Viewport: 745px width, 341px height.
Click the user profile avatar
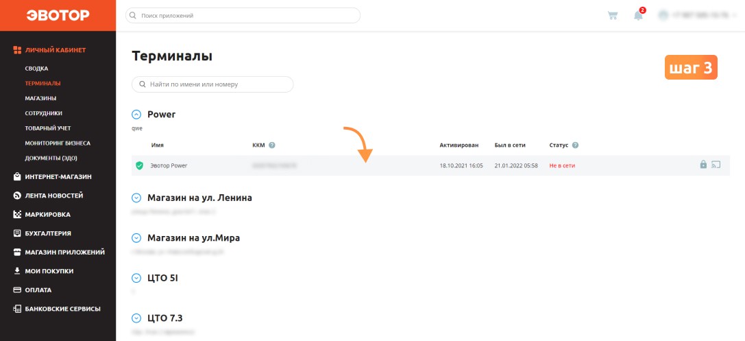[x=663, y=15]
